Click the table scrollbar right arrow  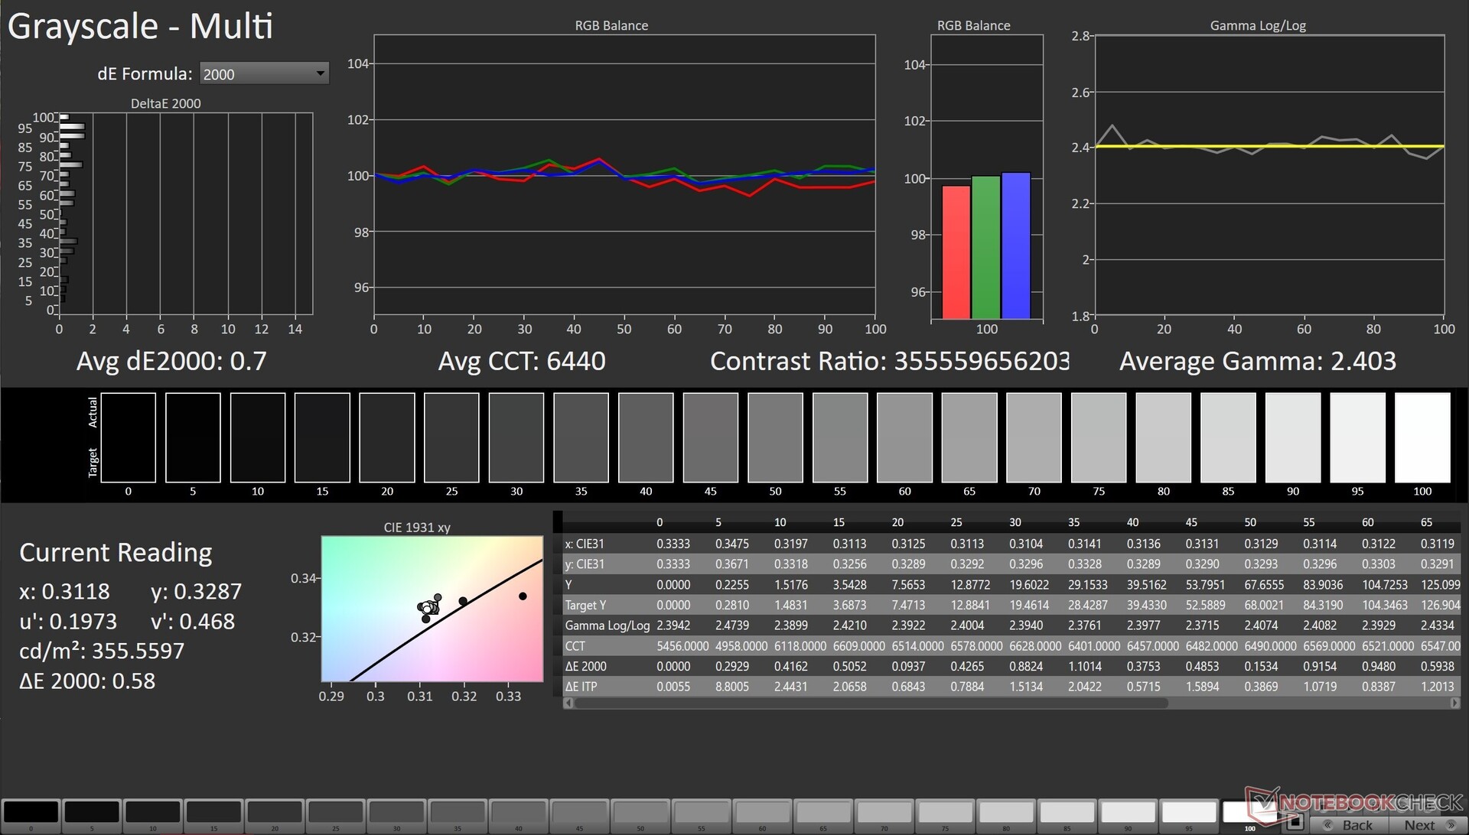(1454, 703)
